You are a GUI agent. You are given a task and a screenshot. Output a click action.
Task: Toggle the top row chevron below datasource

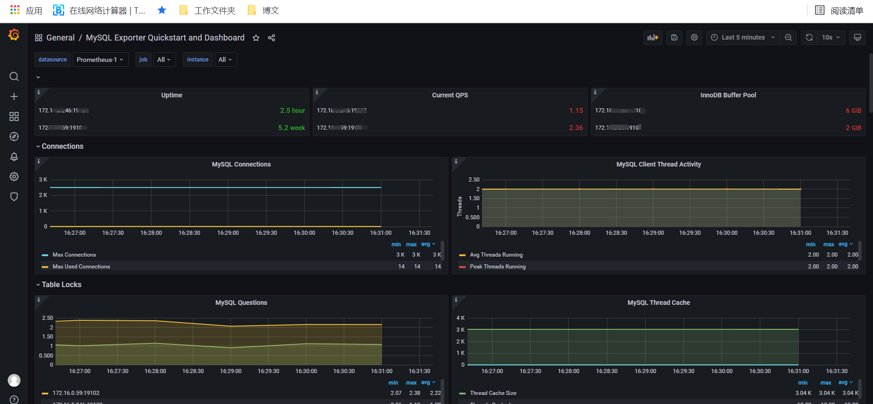(x=38, y=77)
